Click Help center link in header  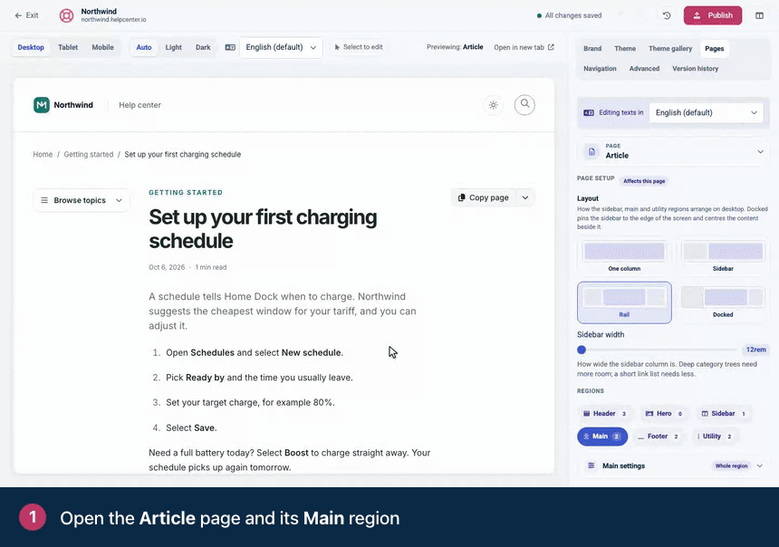[x=139, y=105]
